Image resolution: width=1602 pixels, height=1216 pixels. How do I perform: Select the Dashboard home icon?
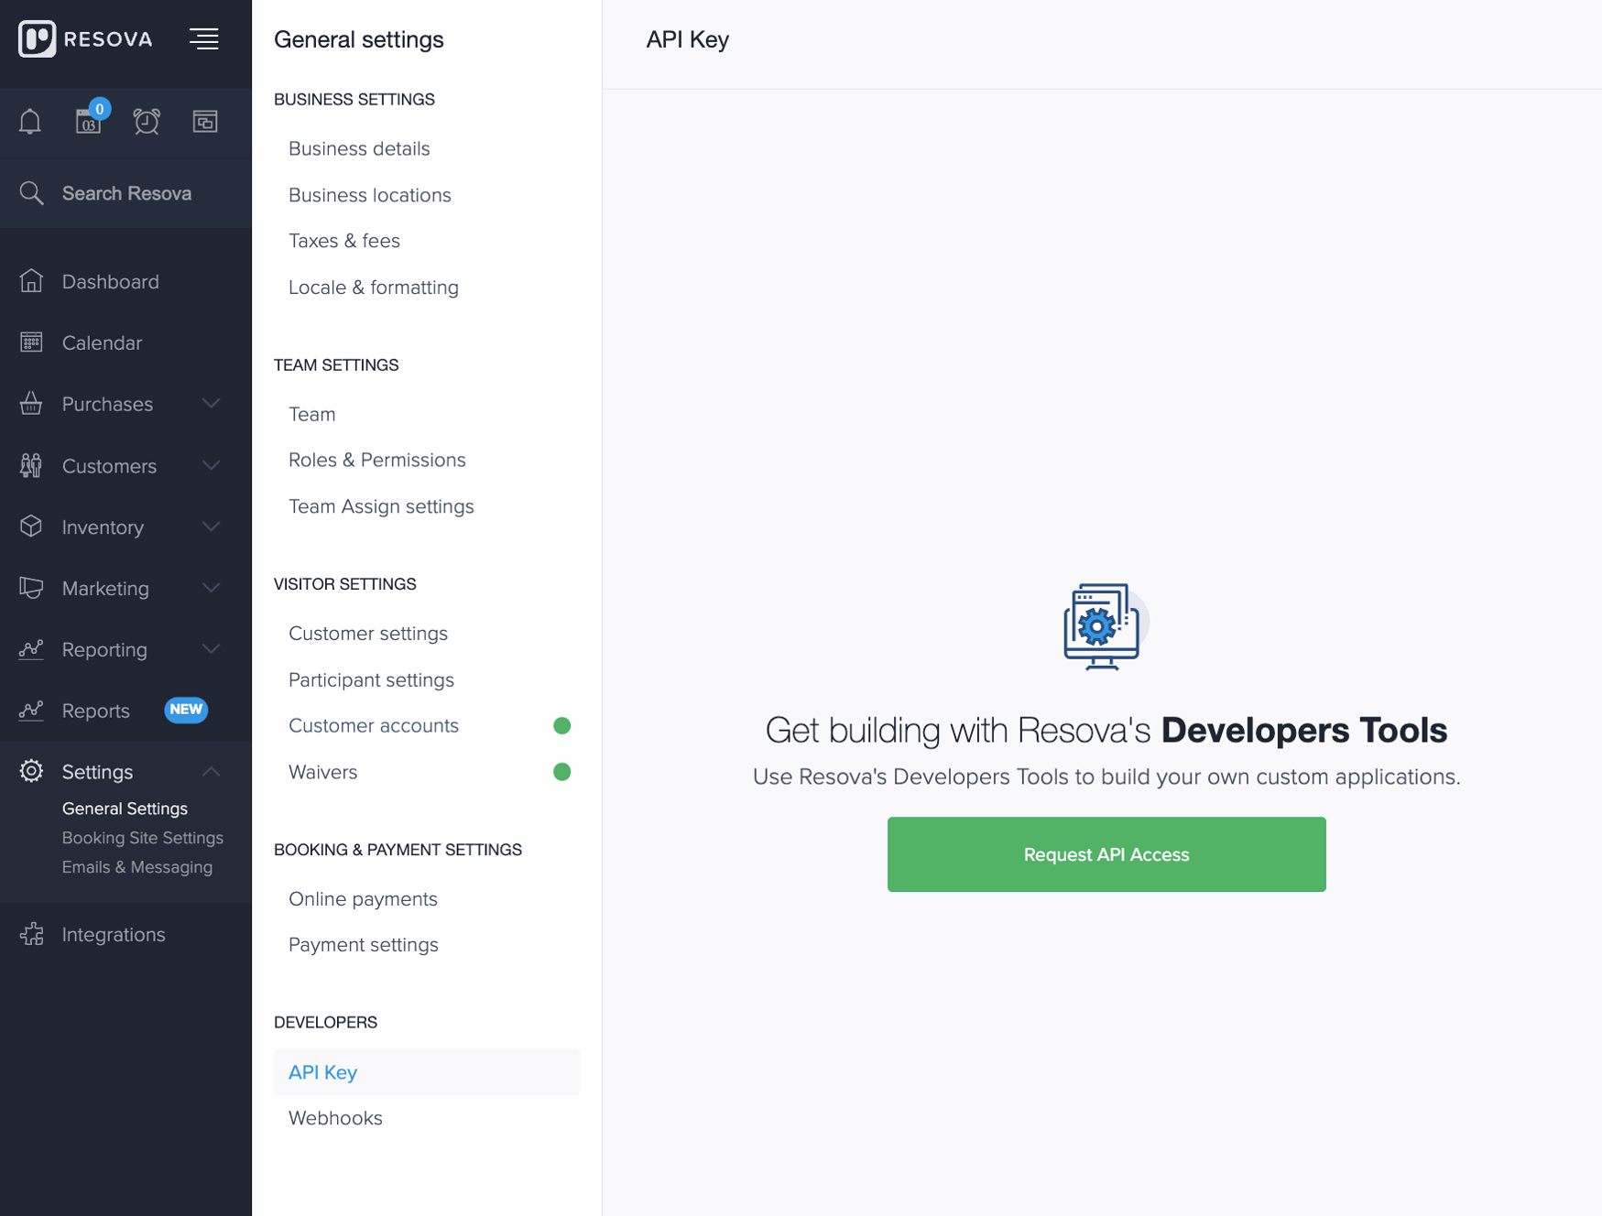pos(31,281)
